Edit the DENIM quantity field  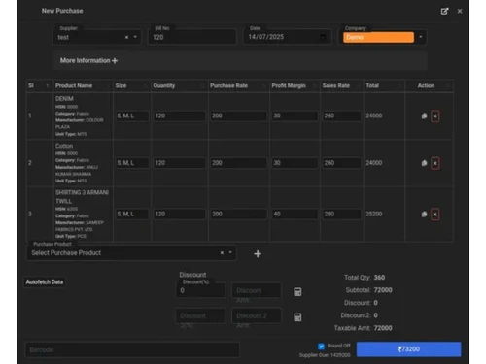coord(180,116)
